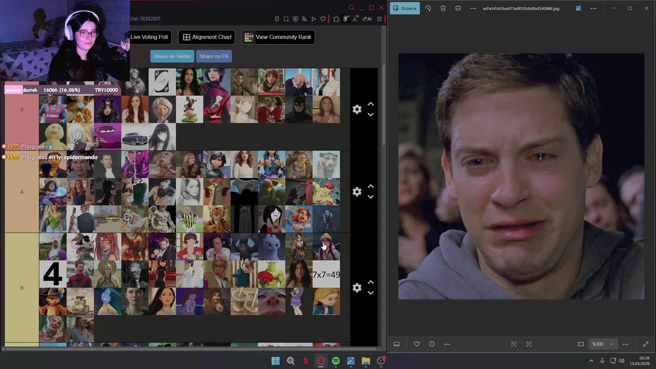Click the second scan icon in Photos bottom bar
The height and width of the screenshot is (369, 656).
click(x=529, y=344)
